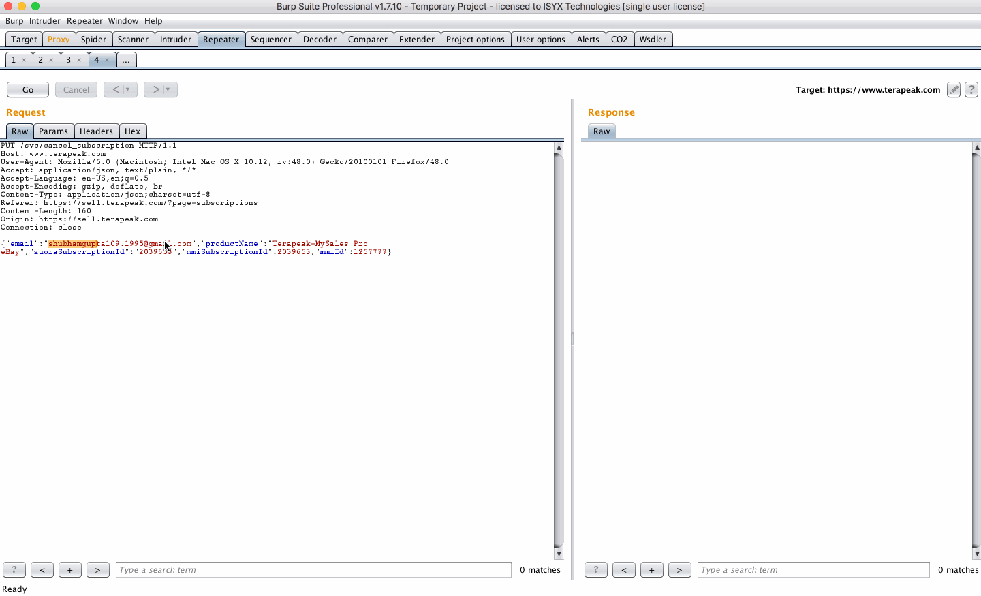Select Repeater sub-tab 3
The height and width of the screenshot is (596, 981).
pyautogui.click(x=68, y=60)
